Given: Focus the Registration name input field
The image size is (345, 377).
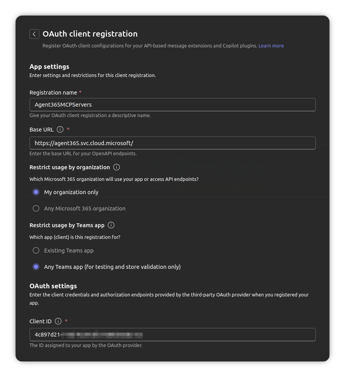Looking at the screenshot, I should point(173,104).
